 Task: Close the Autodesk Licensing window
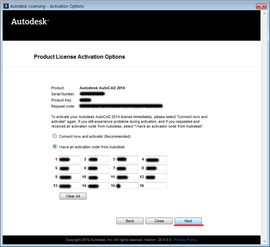point(261,6)
